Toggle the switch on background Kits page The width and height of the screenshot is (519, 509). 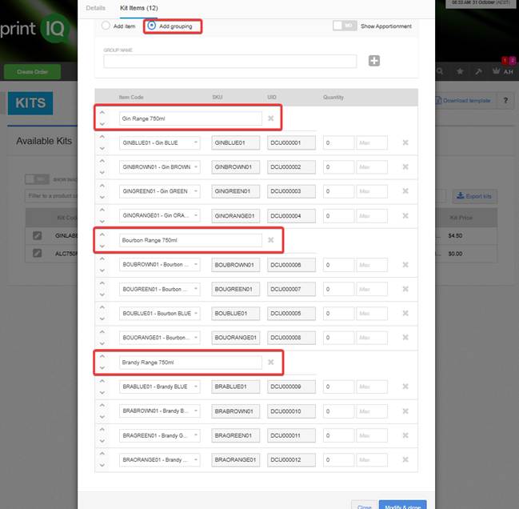click(x=37, y=179)
